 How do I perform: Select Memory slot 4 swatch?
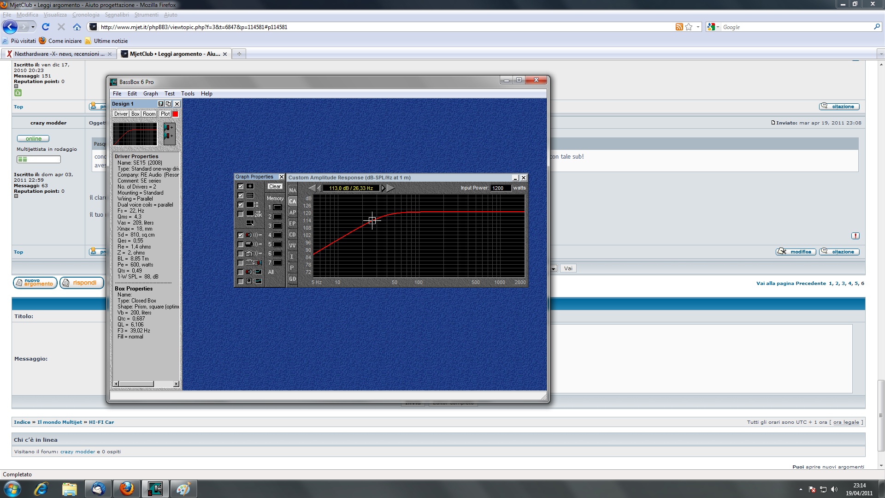click(277, 235)
